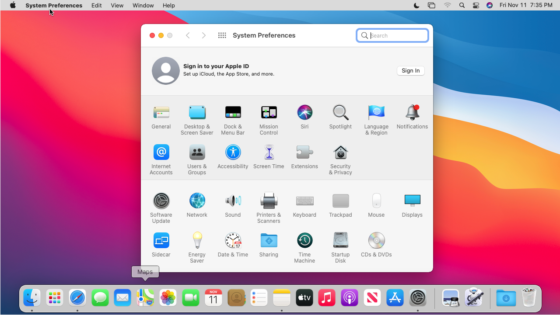
Task: Open App Store from the Dock
Action: (x=395, y=298)
